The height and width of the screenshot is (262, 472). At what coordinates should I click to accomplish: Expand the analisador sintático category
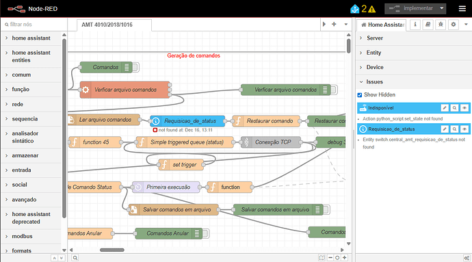(31, 137)
